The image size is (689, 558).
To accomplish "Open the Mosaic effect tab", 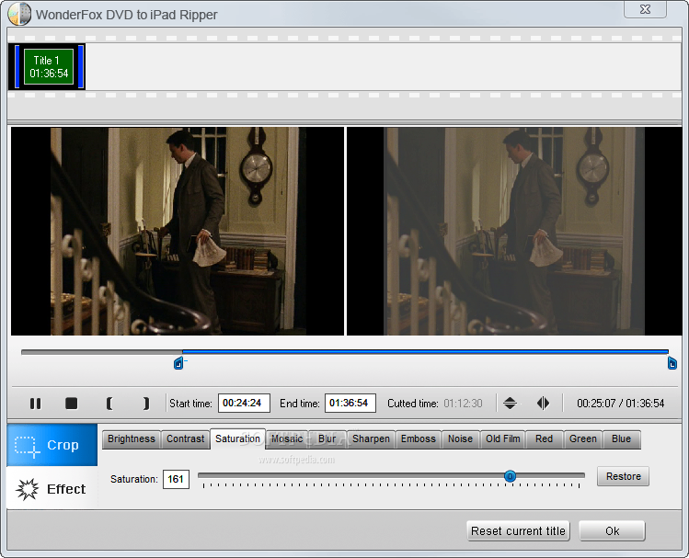I will [287, 439].
